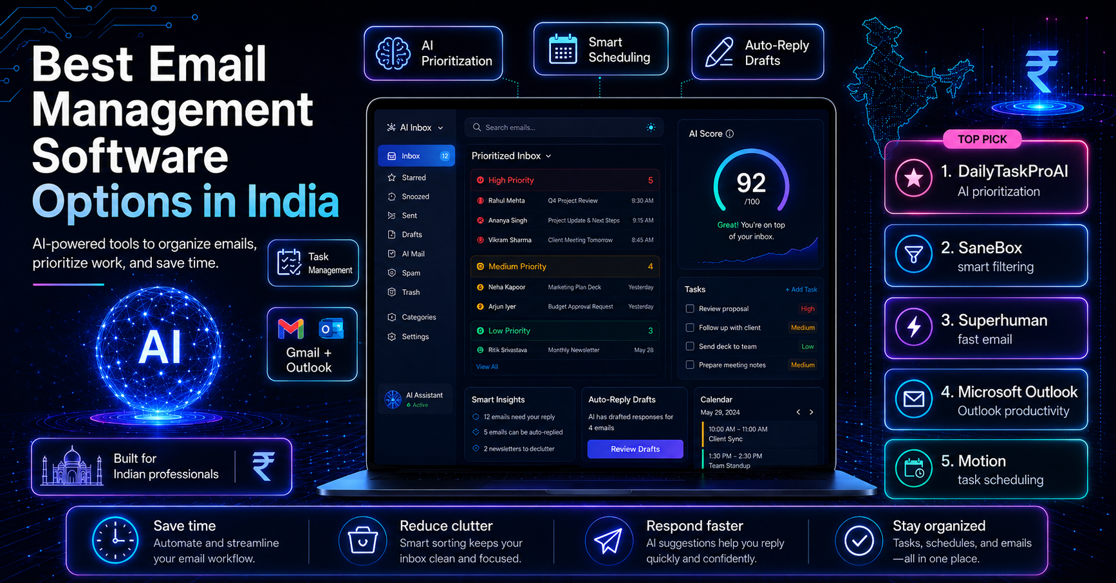Click '5 emails can be auto-replied' insight
Screen dimensions: 1116x583
[x=517, y=432]
